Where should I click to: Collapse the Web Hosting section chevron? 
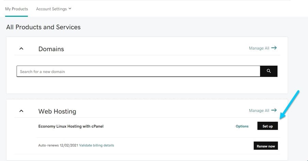21,111
